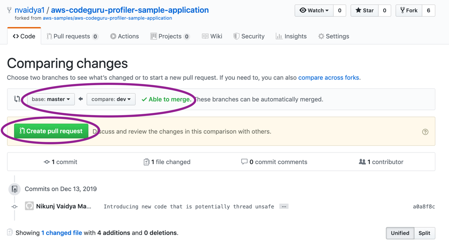Click the switch branches compare icon

pyautogui.click(x=17, y=99)
